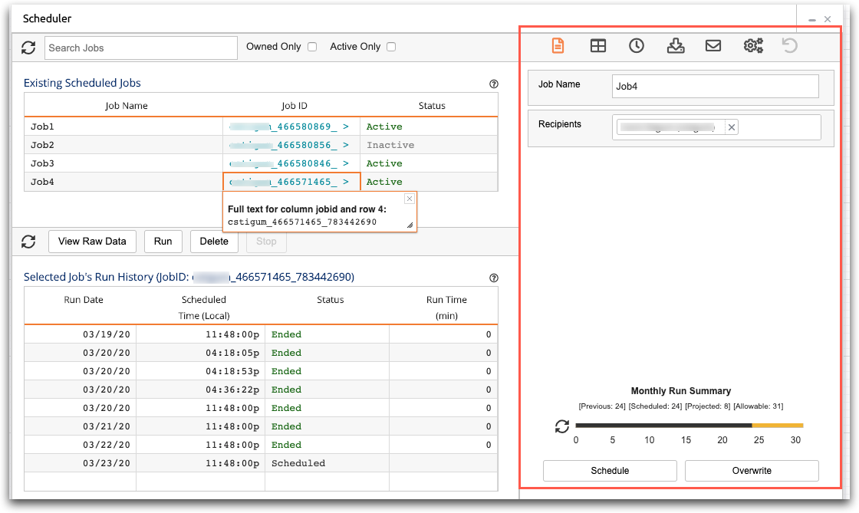The image size is (859, 513).
Task: Close the Scheduler window
Action: coord(828,19)
